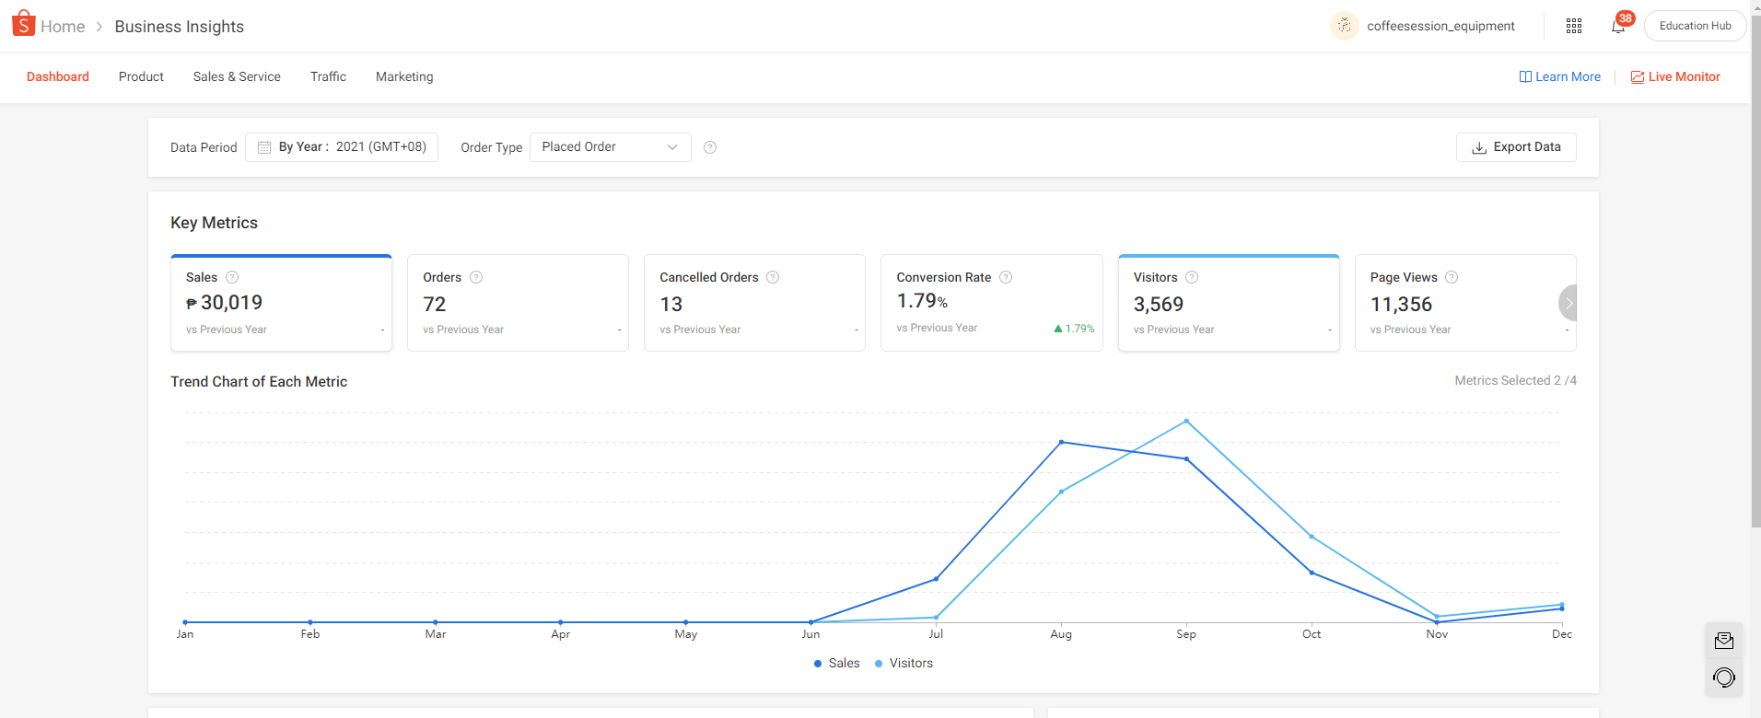The image size is (1761, 718).
Task: Open the notifications bell icon
Action: click(x=1617, y=26)
